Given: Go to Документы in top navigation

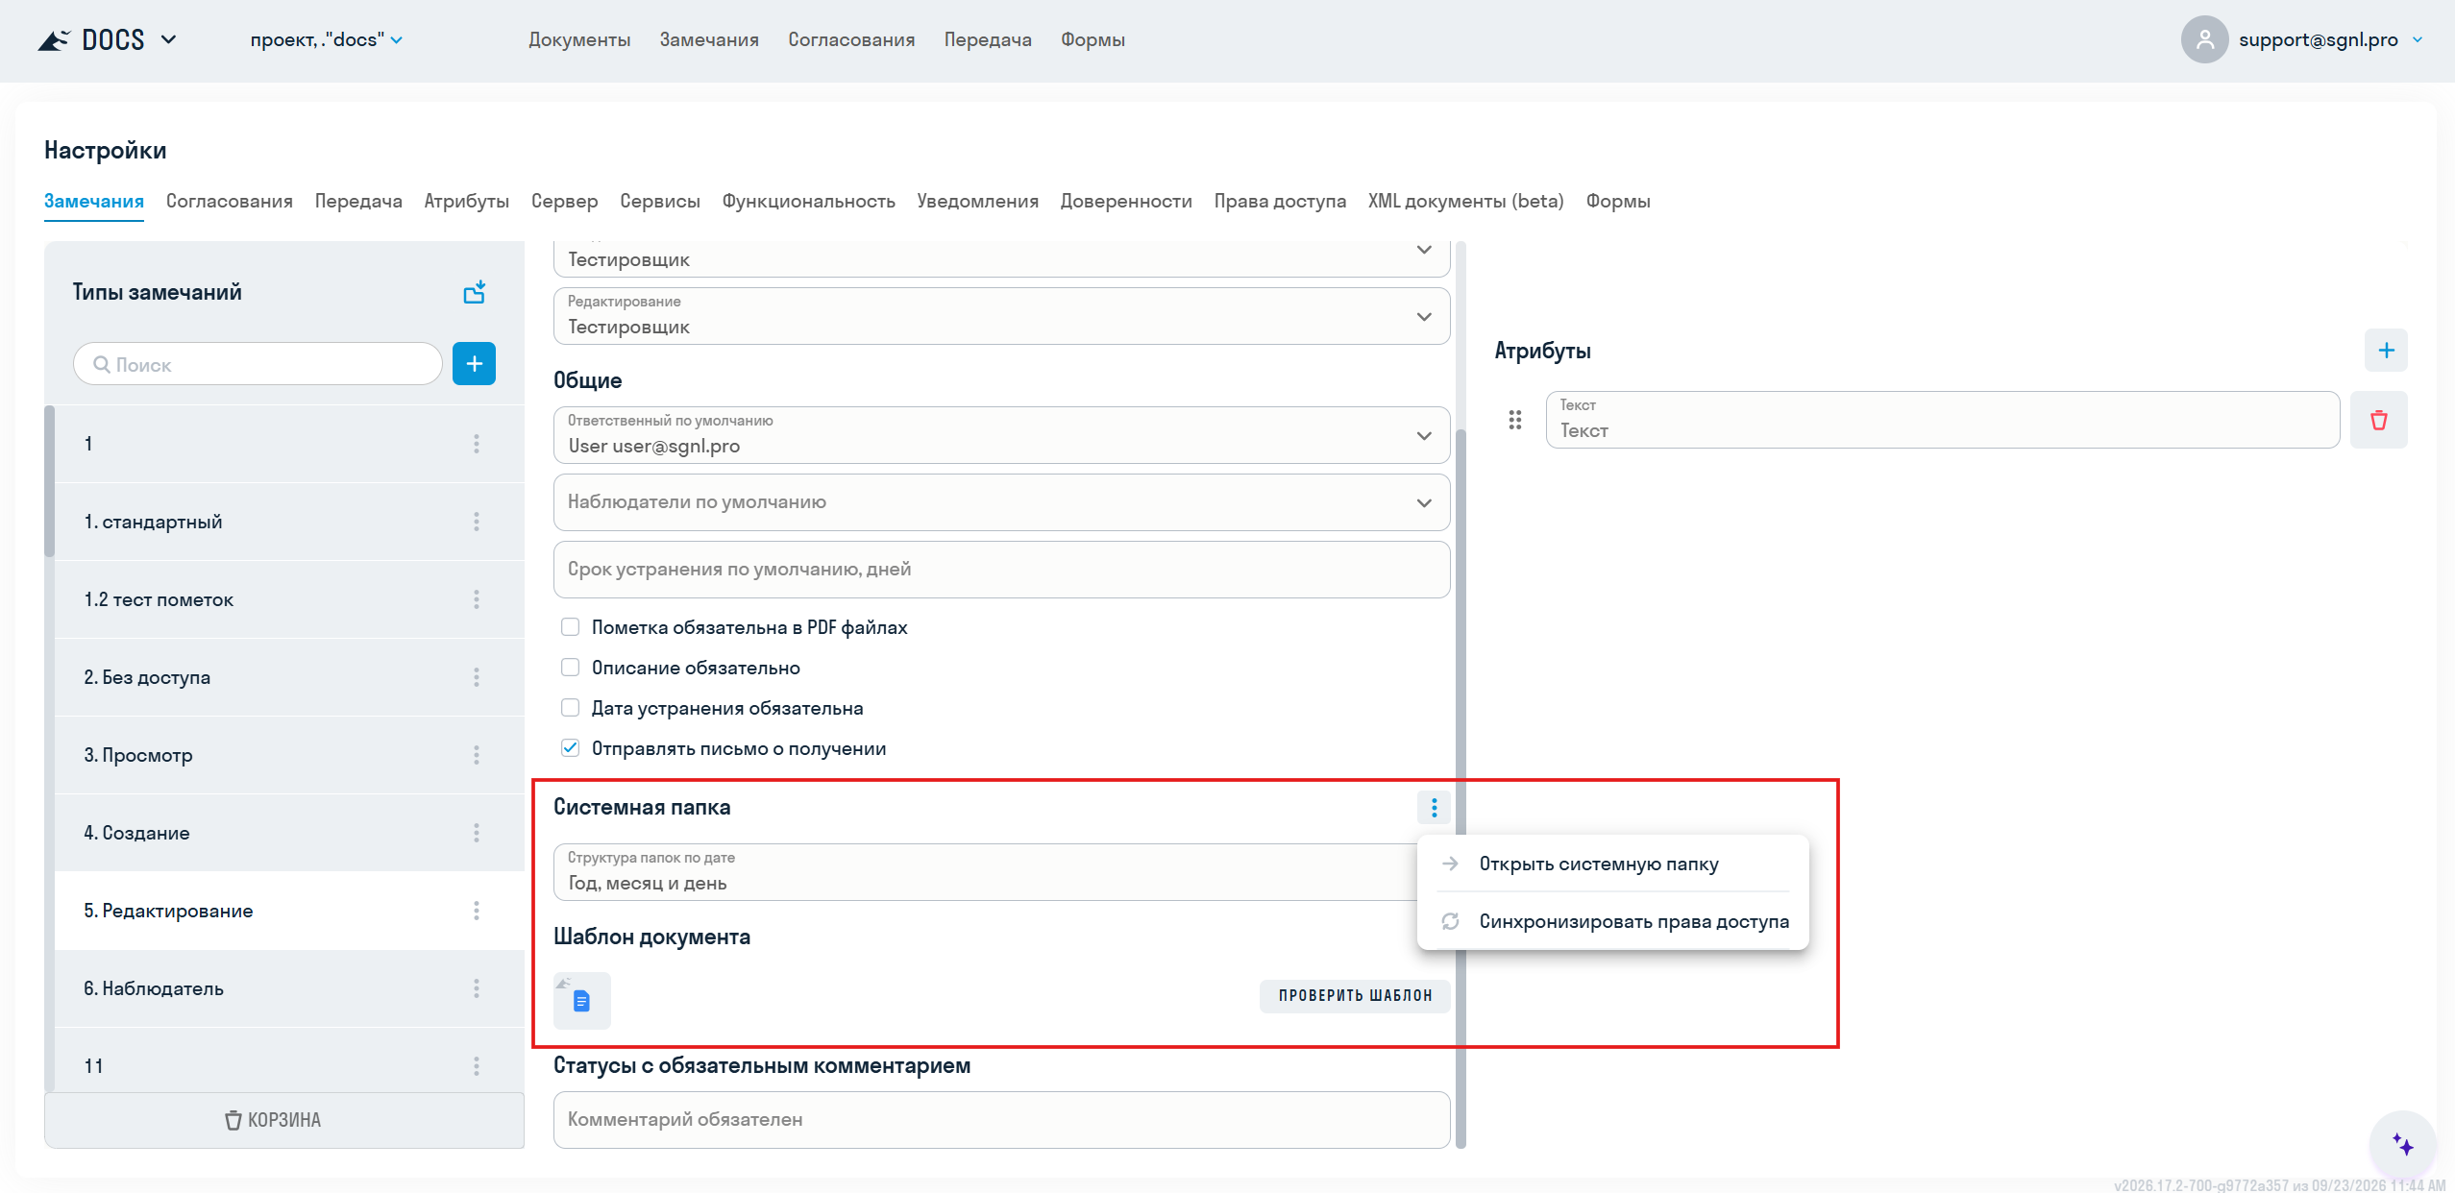Looking at the screenshot, I should pos(579,39).
